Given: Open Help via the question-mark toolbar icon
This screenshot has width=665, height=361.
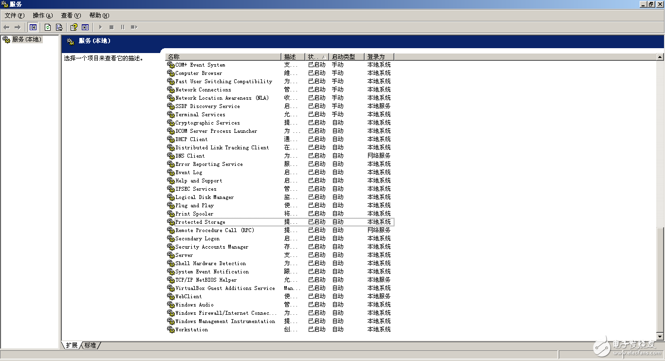Looking at the screenshot, I should pyautogui.click(x=74, y=27).
